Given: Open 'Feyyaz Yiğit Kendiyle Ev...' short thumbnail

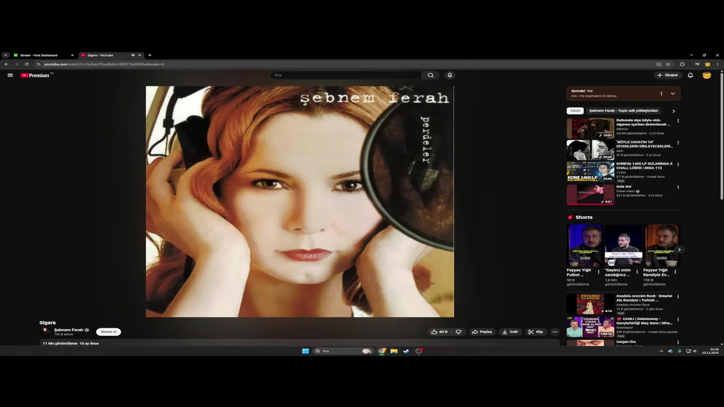Looking at the screenshot, I should (x=662, y=245).
